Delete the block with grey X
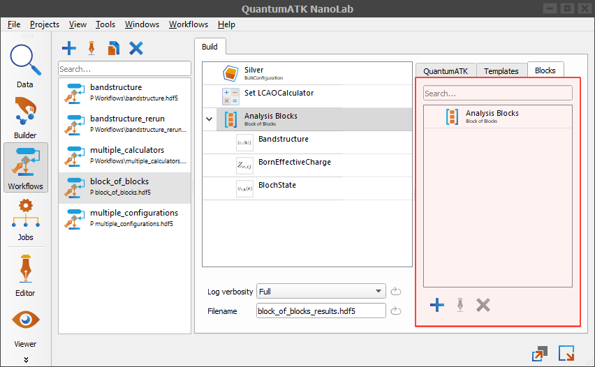This screenshot has width=595, height=367. tap(483, 305)
